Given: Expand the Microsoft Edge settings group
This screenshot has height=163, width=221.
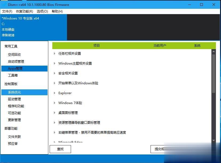Looking at the screenshot, I should (70, 142).
